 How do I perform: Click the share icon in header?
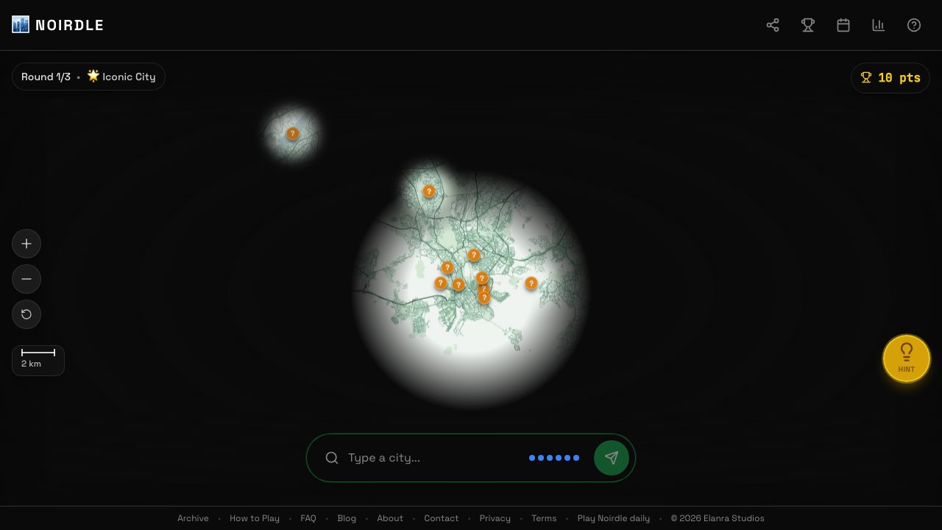point(773,25)
